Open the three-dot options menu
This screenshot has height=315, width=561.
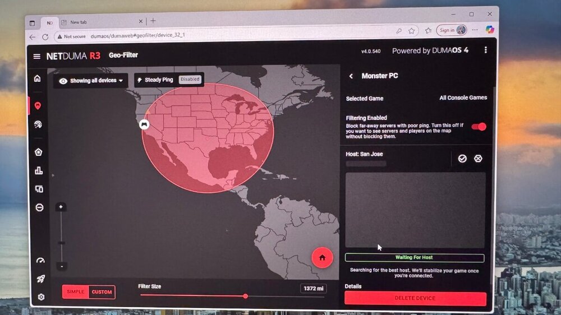pos(485,50)
